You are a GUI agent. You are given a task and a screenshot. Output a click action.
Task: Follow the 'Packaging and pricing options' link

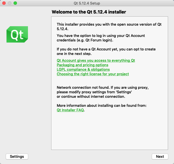pos(82,65)
